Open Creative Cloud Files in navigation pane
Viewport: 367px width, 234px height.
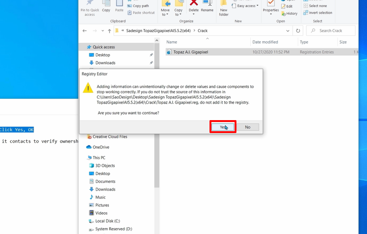(x=110, y=137)
